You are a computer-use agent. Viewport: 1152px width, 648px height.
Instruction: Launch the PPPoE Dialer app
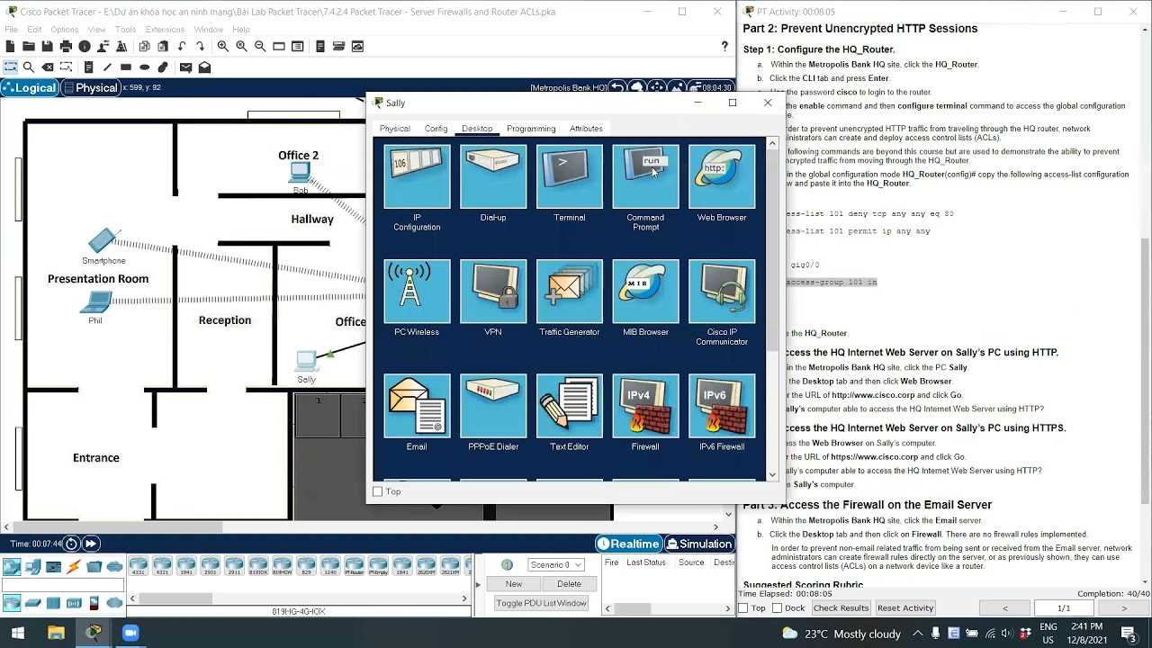pos(493,406)
